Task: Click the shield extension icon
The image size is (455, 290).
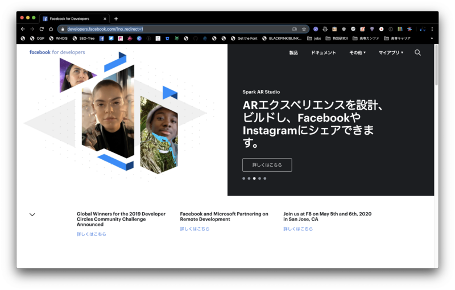Action: coord(344,29)
